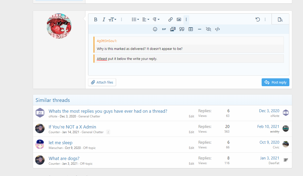Viewport: 303px width, 176px height.
Task: Insert a table into the reply
Action: (x=191, y=29)
